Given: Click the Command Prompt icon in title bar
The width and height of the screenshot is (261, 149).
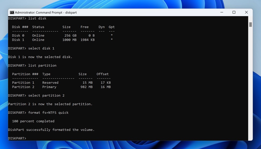Looking at the screenshot, I should click(12, 12).
